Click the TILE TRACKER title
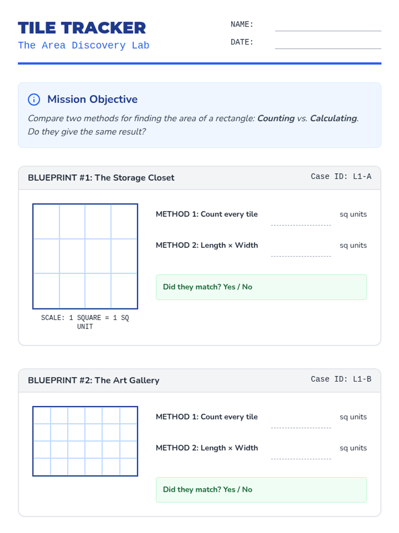Image resolution: width=399 pixels, height=533 pixels. (x=82, y=28)
